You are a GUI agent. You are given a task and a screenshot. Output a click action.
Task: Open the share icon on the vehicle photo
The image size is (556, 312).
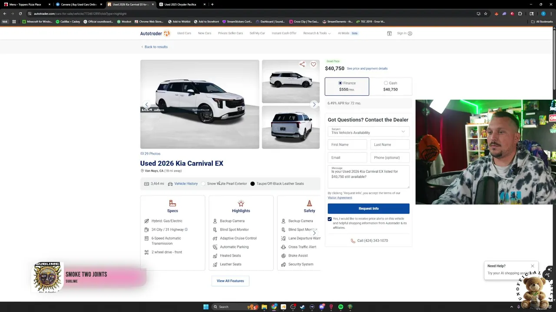tap(302, 64)
